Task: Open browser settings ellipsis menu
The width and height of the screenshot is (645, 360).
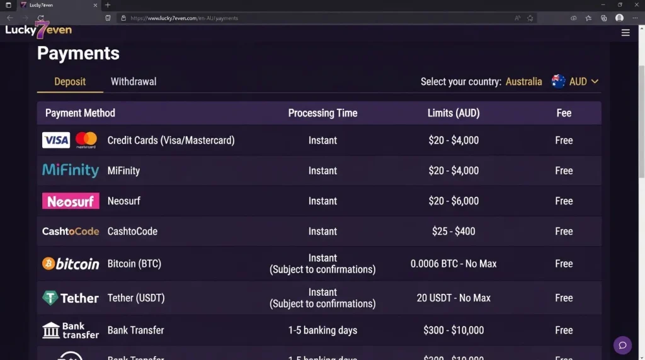Action: [635, 18]
